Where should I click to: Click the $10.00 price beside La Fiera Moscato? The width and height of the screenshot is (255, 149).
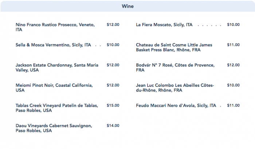click(233, 25)
